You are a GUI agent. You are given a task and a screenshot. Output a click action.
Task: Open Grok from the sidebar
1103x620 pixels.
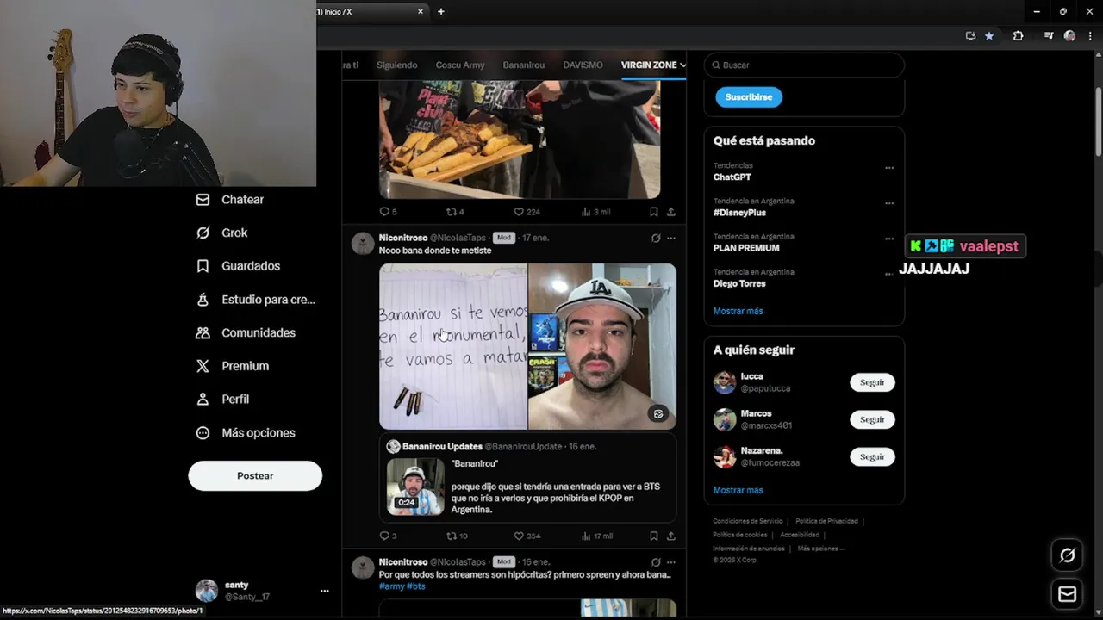pos(222,232)
